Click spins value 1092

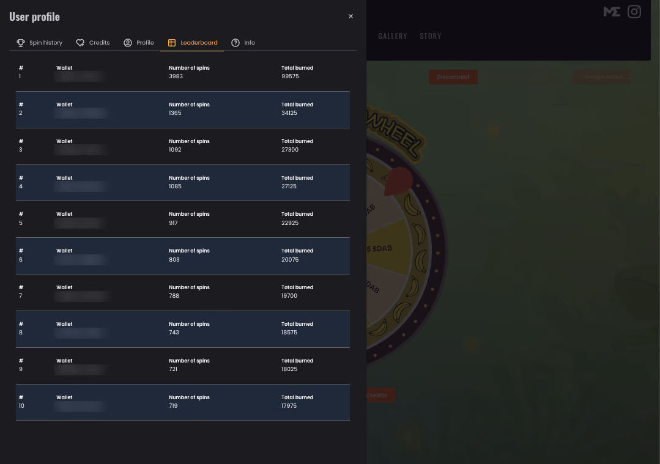175,149
